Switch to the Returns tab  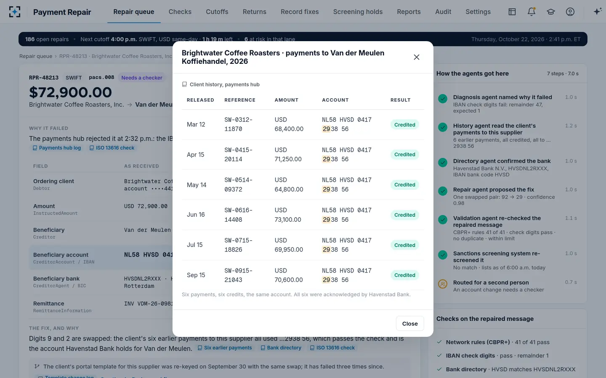(255, 12)
